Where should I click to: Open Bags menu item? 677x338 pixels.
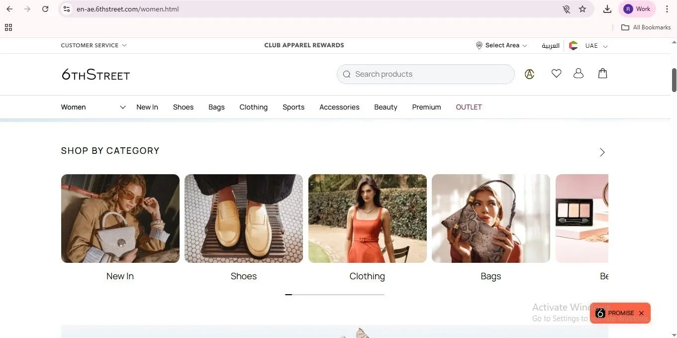(x=216, y=107)
